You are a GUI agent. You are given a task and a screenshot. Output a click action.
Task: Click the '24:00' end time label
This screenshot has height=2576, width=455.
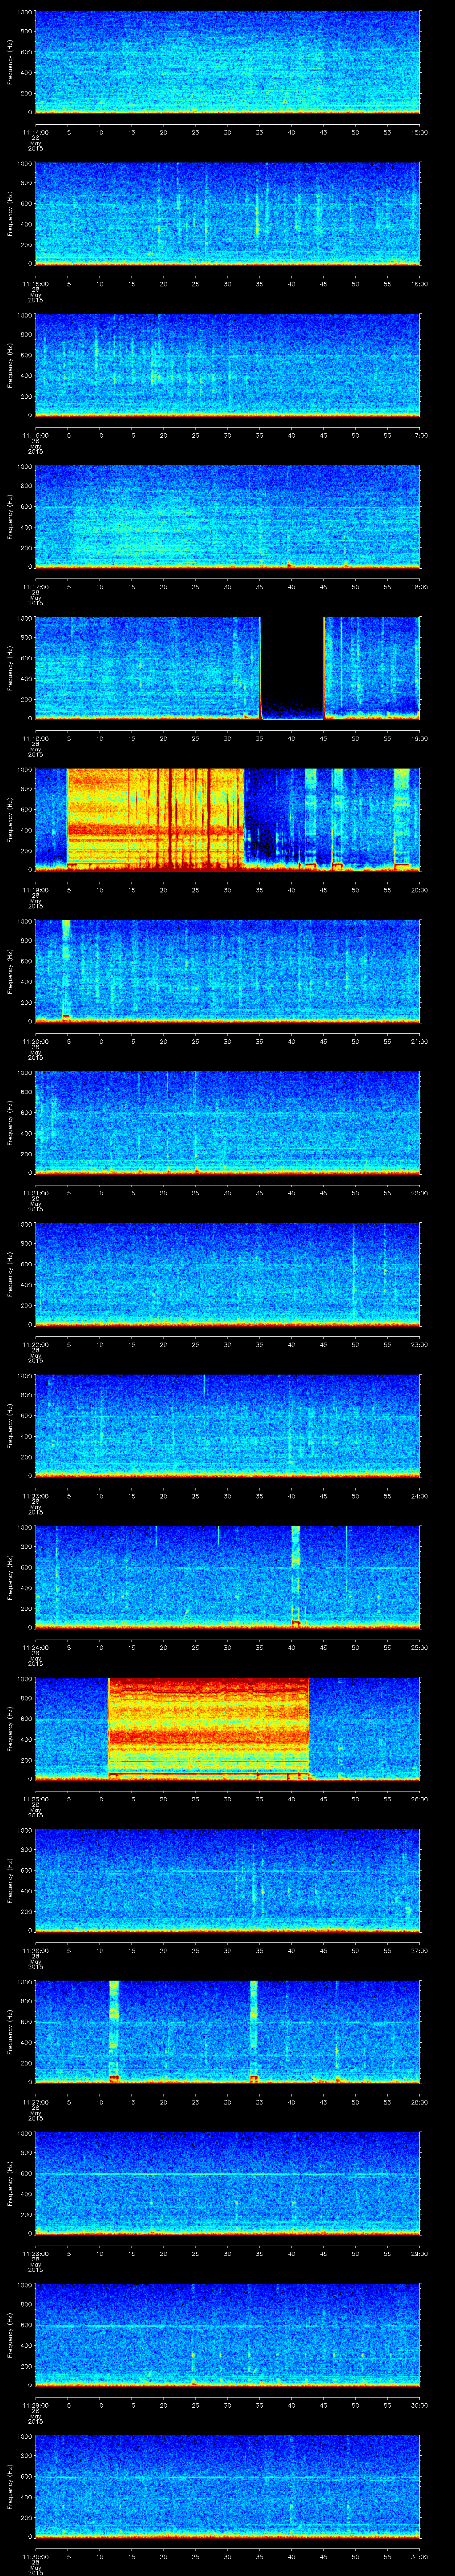420,1495
